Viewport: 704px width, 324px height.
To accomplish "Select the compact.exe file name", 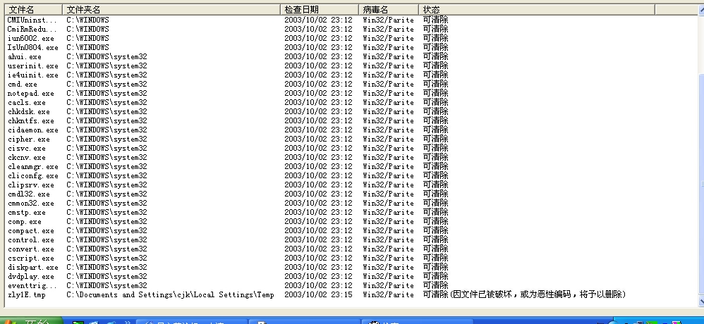I will click(x=30, y=231).
